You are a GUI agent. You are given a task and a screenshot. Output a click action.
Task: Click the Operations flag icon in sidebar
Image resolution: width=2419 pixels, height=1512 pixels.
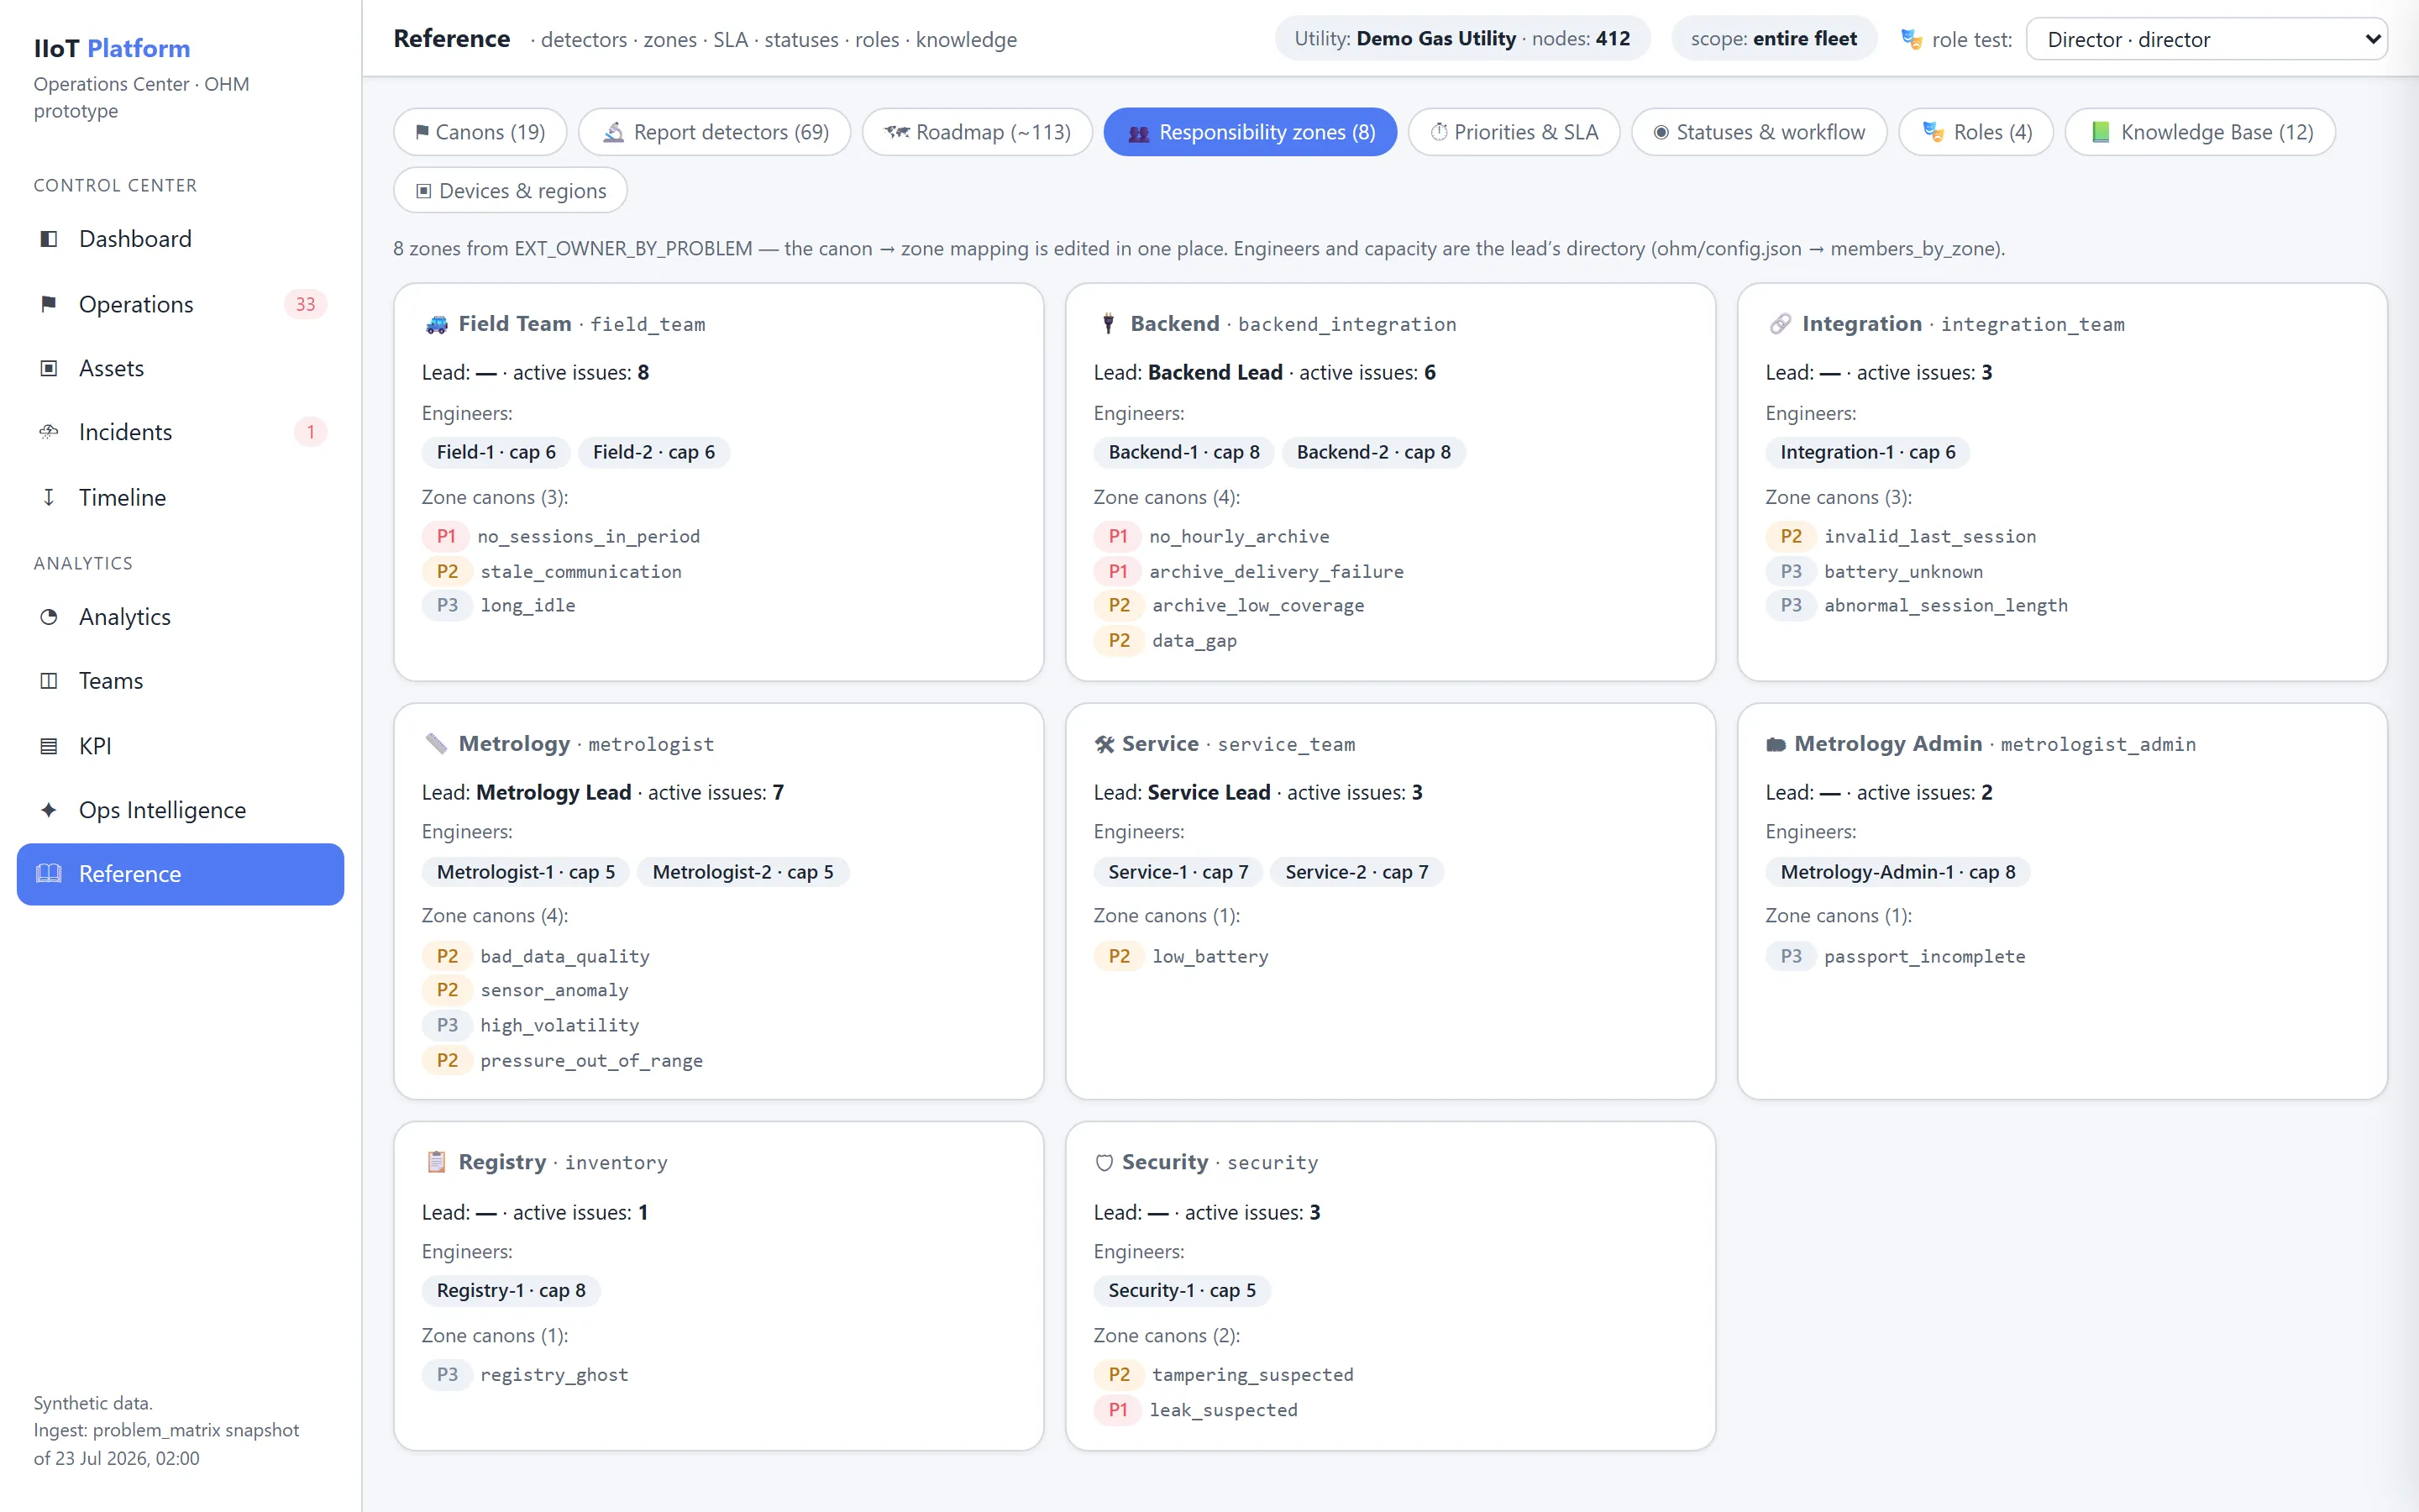point(48,304)
